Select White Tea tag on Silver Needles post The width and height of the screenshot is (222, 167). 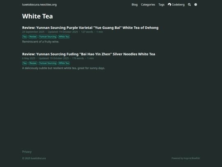(x=64, y=63)
